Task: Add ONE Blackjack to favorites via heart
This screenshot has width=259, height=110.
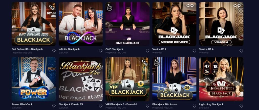Action: pos(147,51)
